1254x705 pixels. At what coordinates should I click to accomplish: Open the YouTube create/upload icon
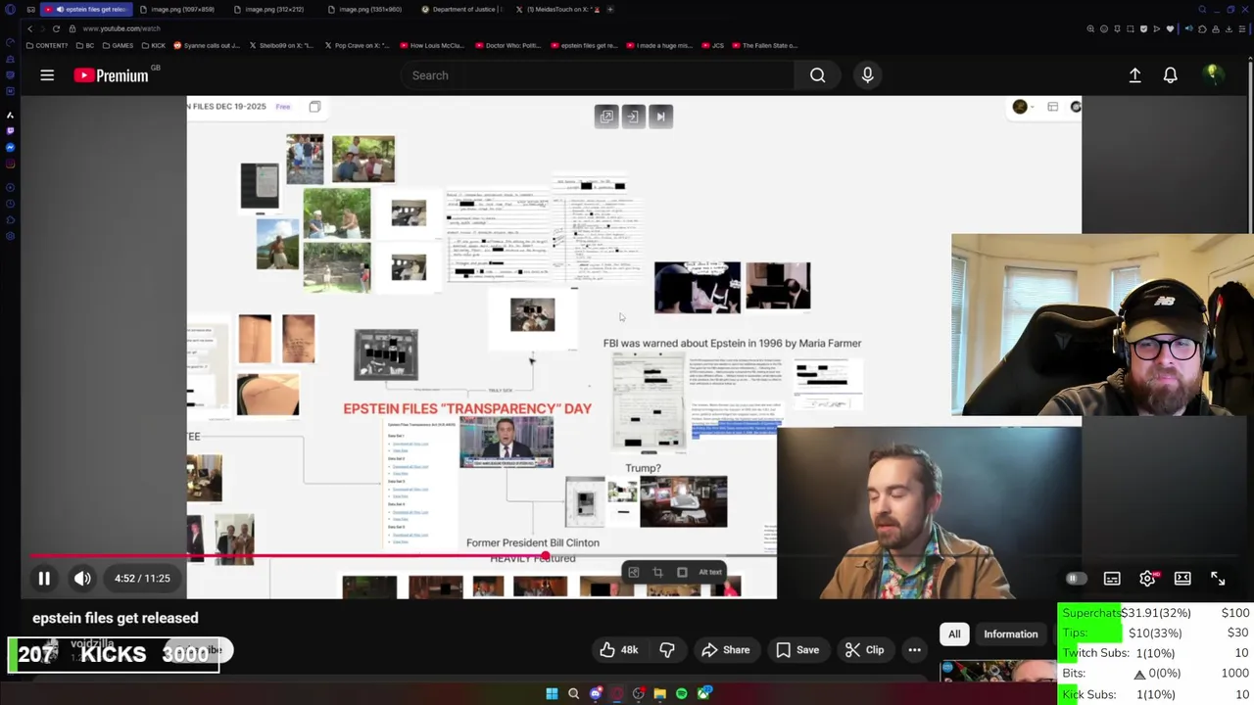tap(1134, 75)
